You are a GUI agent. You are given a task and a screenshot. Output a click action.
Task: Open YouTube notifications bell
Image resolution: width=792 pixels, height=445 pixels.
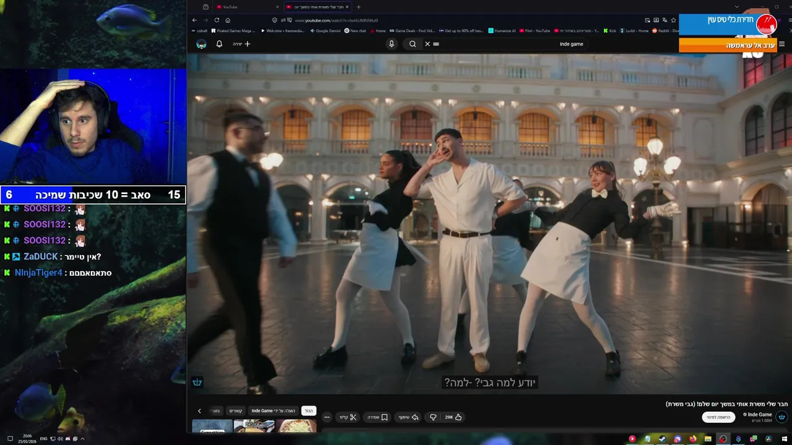tap(219, 44)
